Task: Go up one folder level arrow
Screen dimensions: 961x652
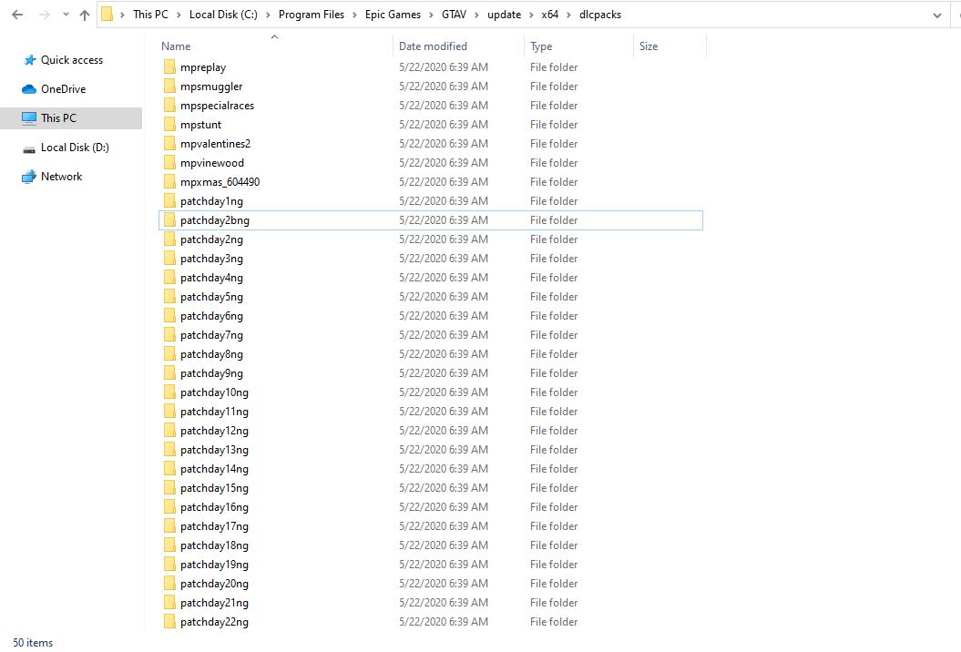Action: pos(85,15)
